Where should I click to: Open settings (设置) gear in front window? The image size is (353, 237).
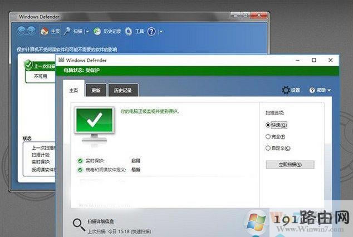(286, 90)
